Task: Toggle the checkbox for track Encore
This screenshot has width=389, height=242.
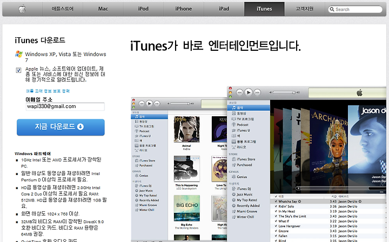Action: tap(276, 231)
